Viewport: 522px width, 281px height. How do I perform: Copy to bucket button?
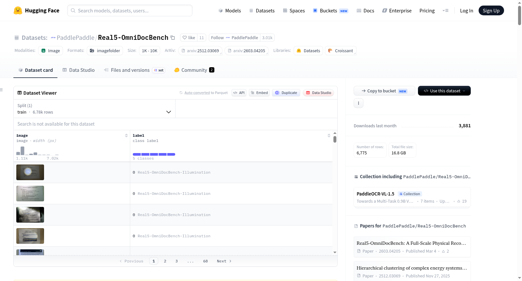384,91
